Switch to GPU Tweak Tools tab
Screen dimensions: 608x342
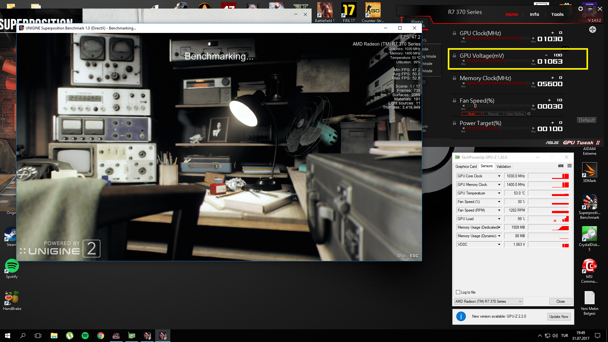click(557, 14)
